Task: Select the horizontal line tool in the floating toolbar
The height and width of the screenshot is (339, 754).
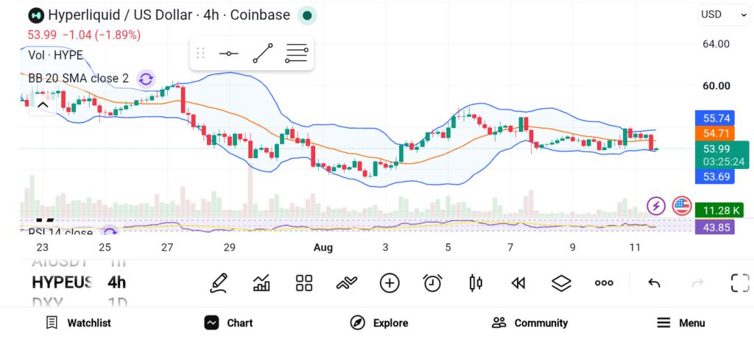Action: pos(229,53)
